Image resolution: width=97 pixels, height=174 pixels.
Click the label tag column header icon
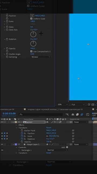(15, 119)
